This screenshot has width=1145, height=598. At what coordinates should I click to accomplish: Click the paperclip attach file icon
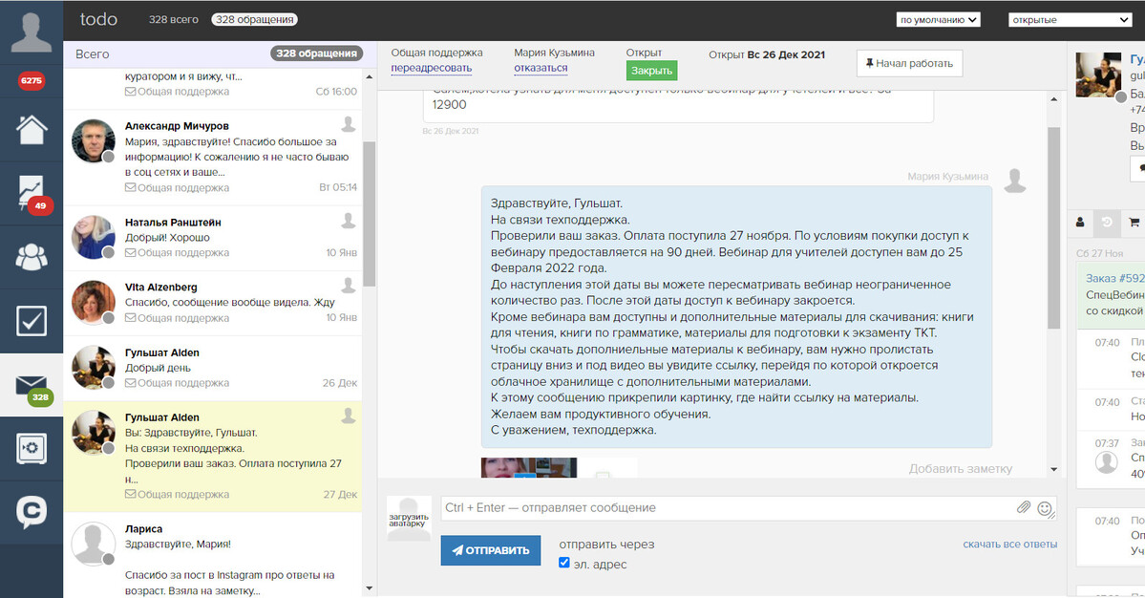[x=1023, y=508]
